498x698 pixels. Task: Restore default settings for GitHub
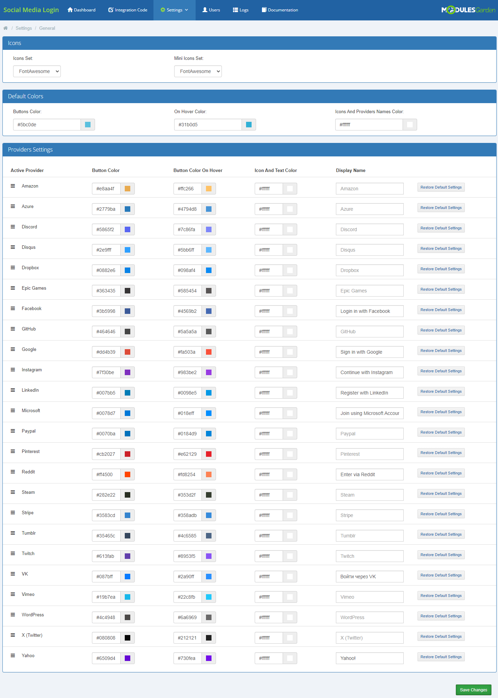click(x=441, y=330)
